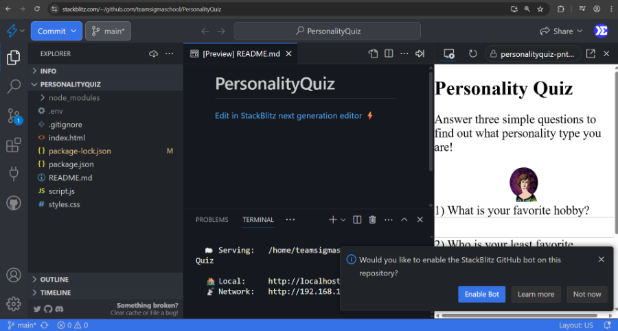Open the Explorer view in activity bar
This screenshot has width=618, height=331.
14,58
